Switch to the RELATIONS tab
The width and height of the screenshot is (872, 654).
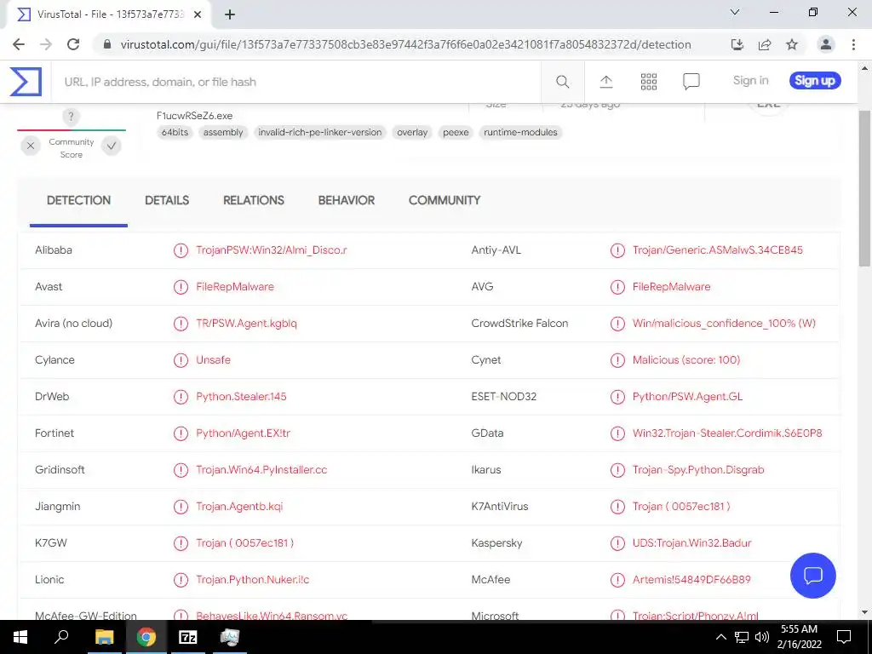254,200
